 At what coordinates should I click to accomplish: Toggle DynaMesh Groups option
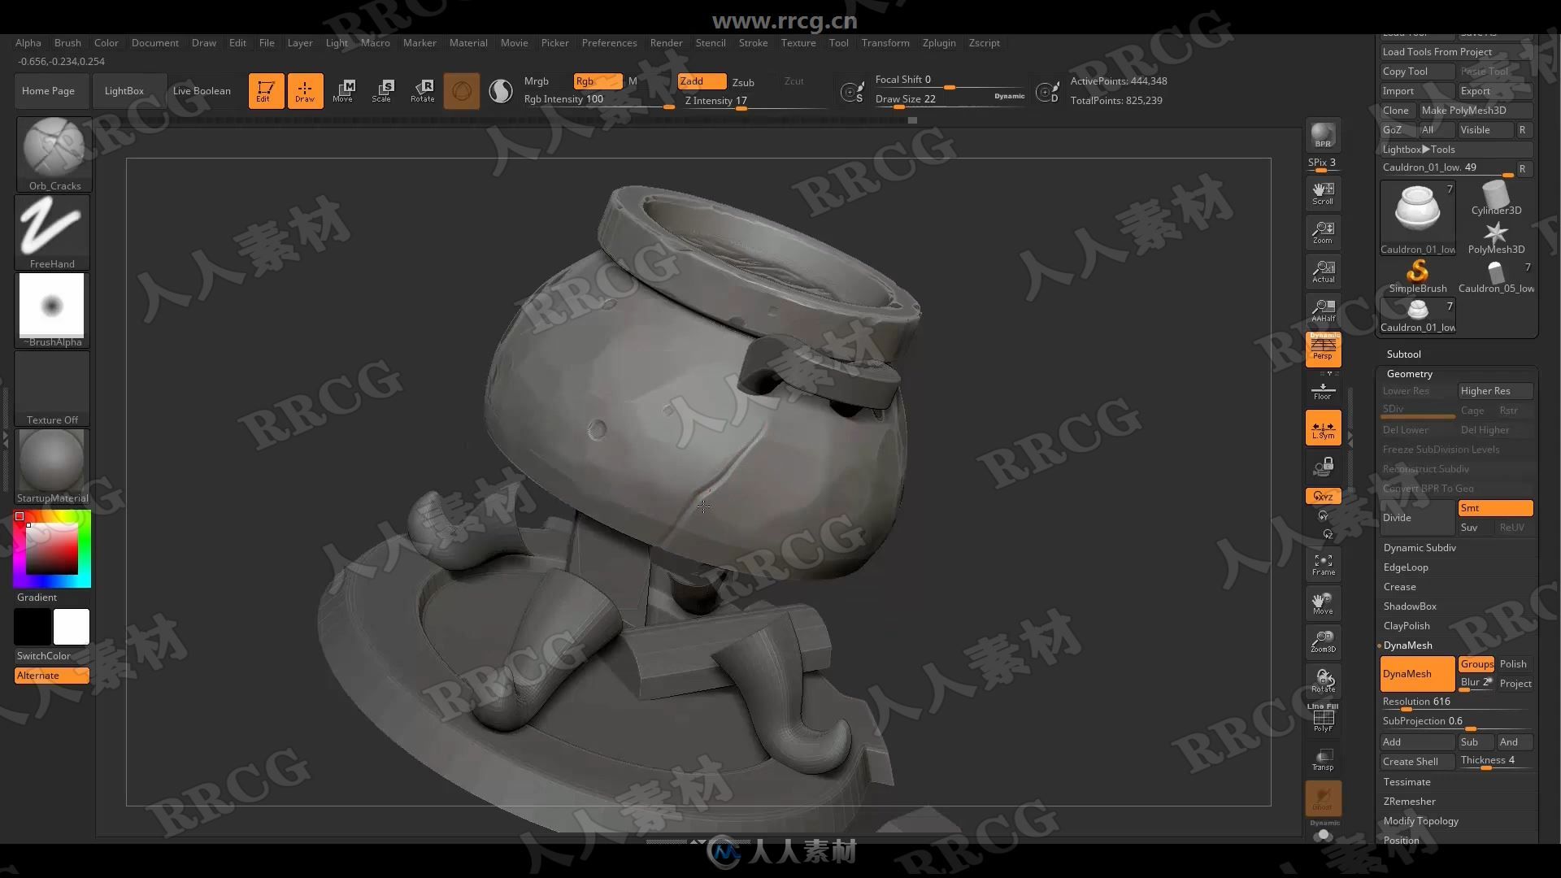1476,664
